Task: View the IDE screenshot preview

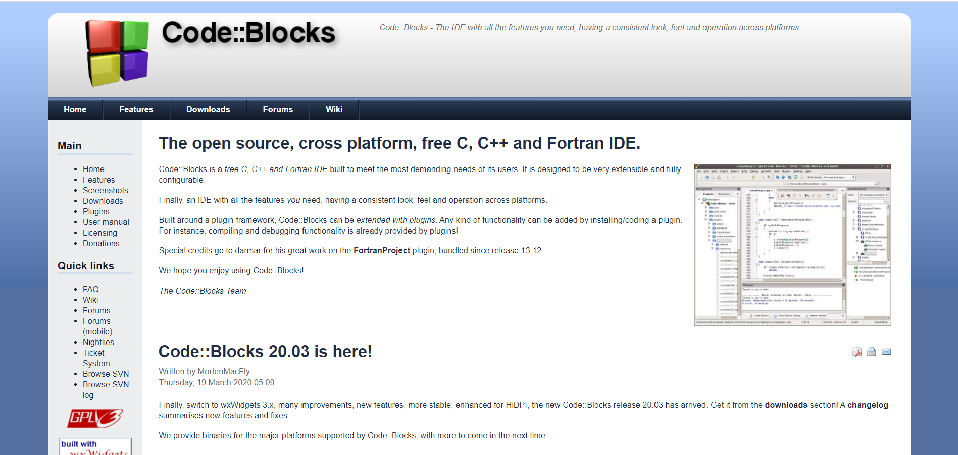Action: click(x=793, y=245)
